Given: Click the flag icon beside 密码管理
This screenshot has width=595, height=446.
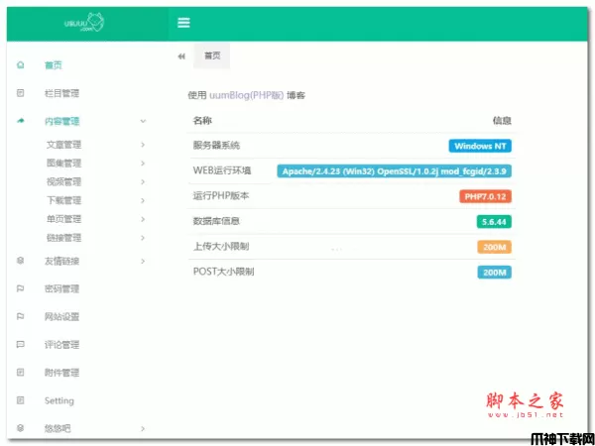Looking at the screenshot, I should 21,289.
